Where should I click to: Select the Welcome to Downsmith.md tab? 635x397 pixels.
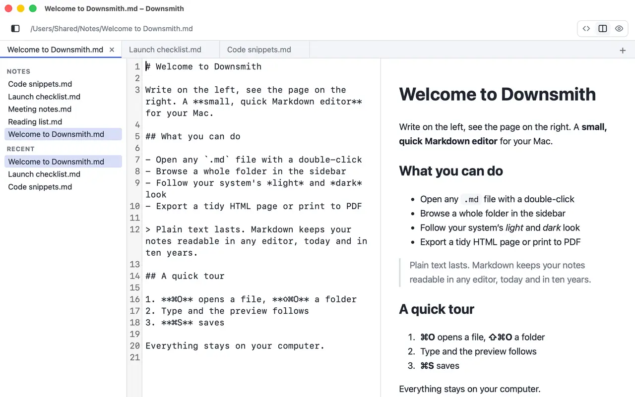click(61, 50)
